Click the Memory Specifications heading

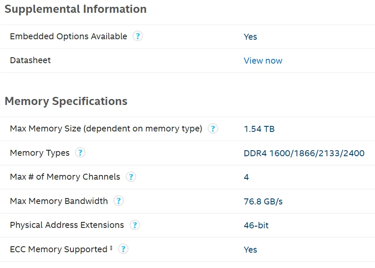click(66, 101)
